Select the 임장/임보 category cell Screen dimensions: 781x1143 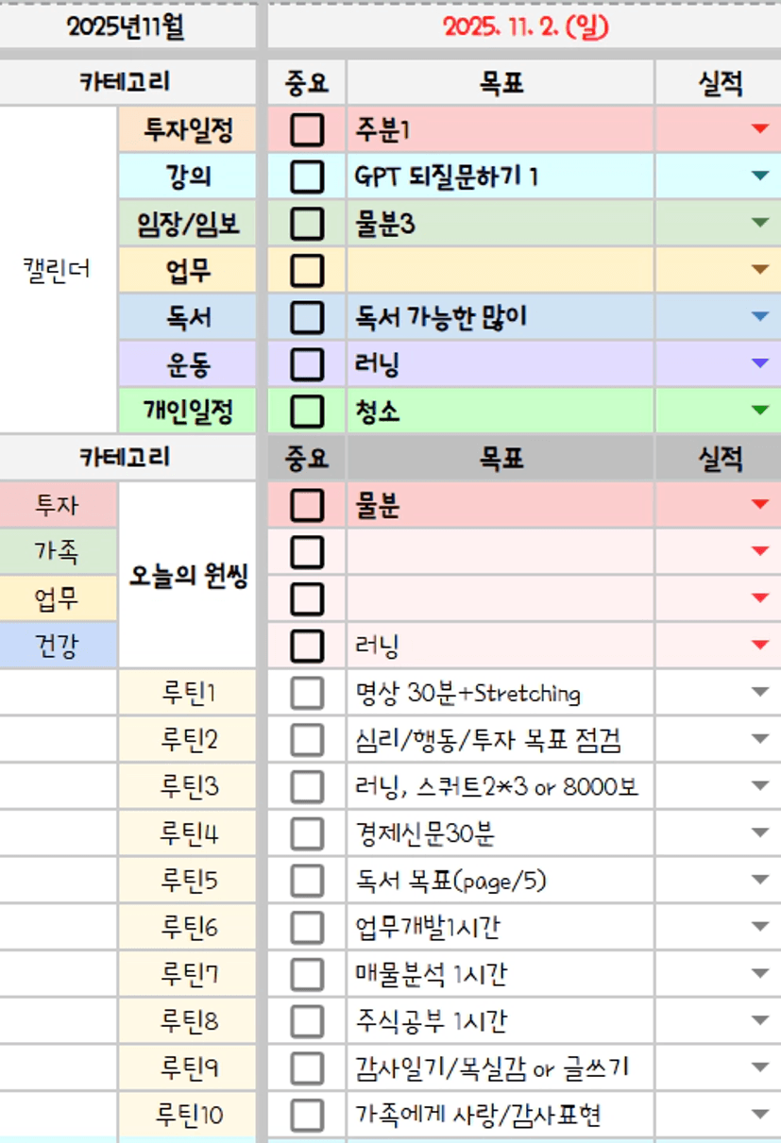click(x=187, y=224)
